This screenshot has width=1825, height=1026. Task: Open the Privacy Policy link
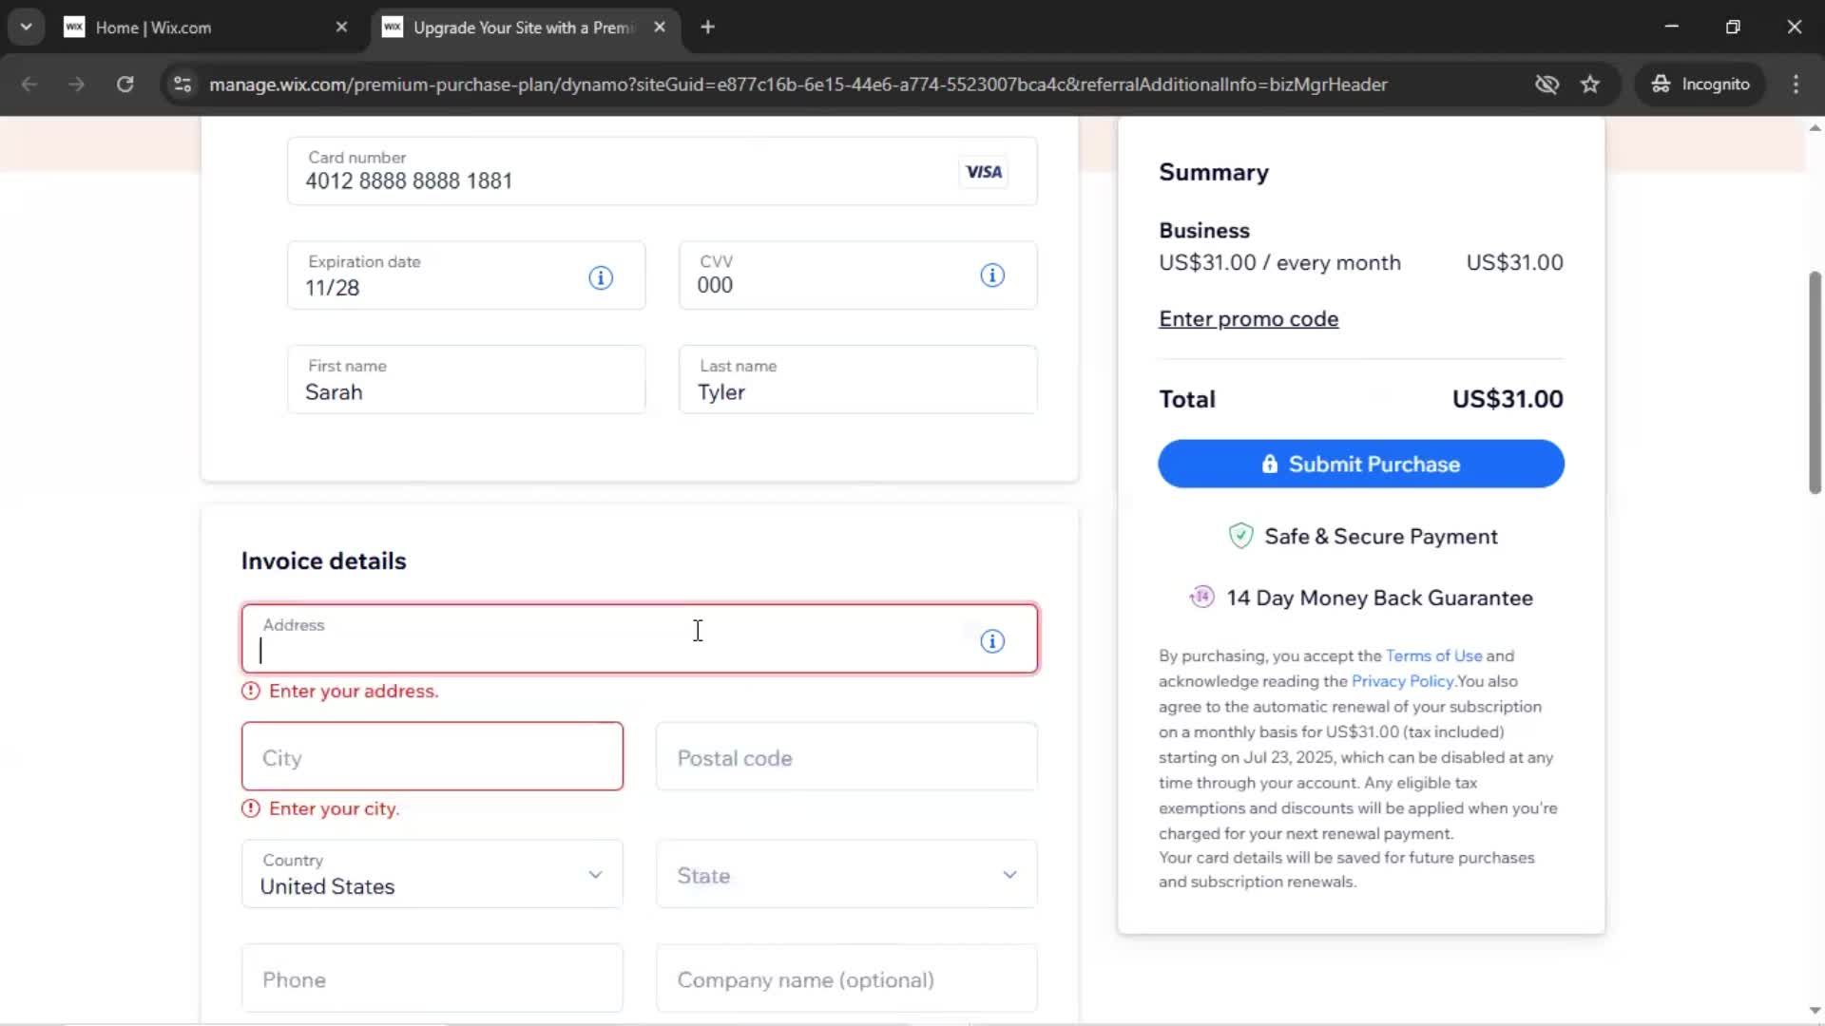point(1403,681)
